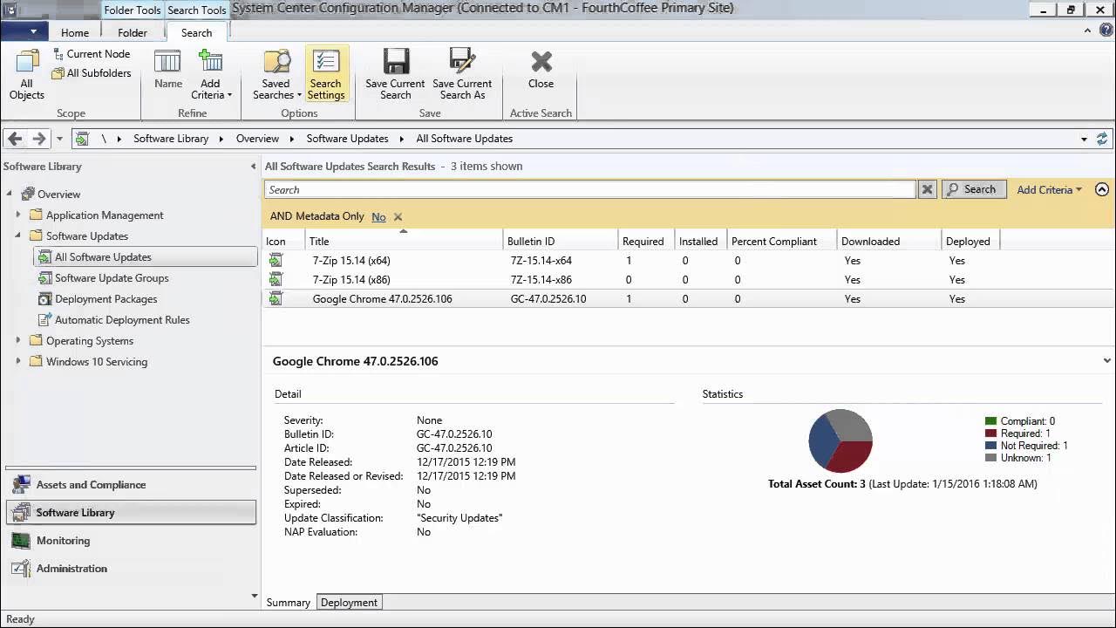Open the Administration workspace

coord(131,569)
